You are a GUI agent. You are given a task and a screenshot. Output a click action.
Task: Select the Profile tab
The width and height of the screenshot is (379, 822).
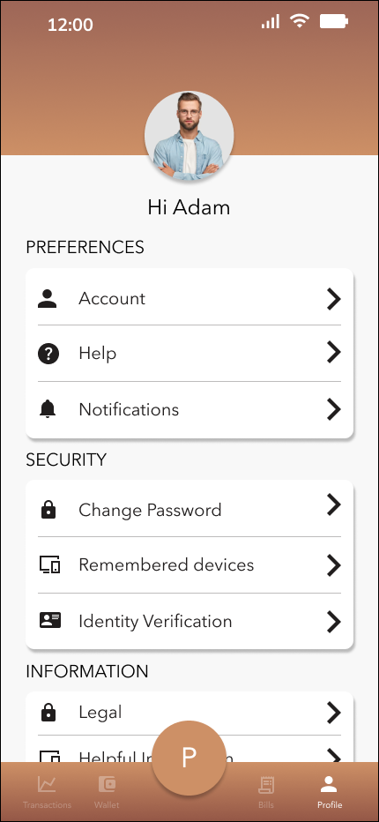coord(330,792)
